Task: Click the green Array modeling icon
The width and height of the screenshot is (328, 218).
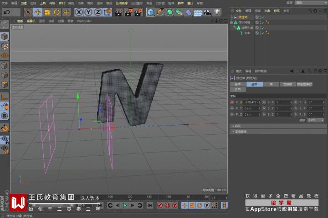Action: click(x=179, y=12)
